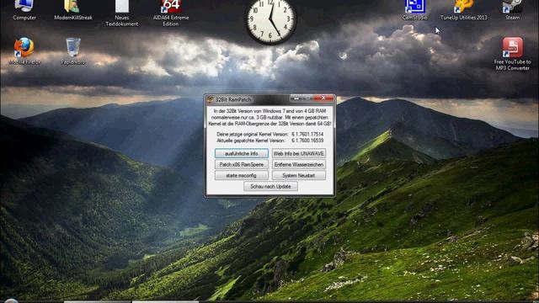This screenshot has width=539, height=303.
Task: Click 'Schau nach Update' button
Action: point(270,186)
